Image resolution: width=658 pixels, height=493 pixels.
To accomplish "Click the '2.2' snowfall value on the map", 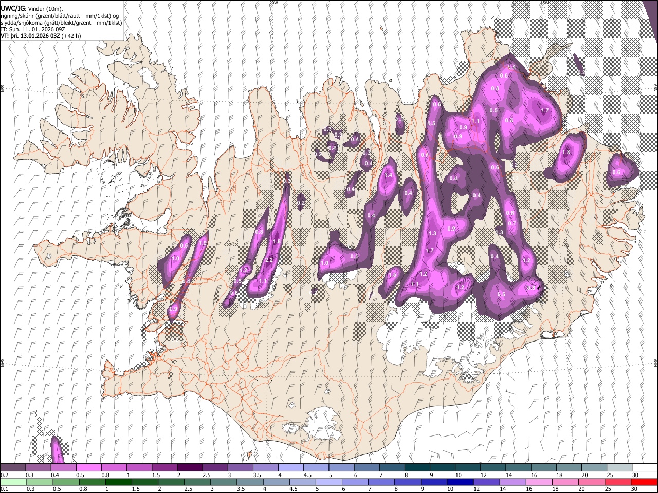I will [x=269, y=260].
